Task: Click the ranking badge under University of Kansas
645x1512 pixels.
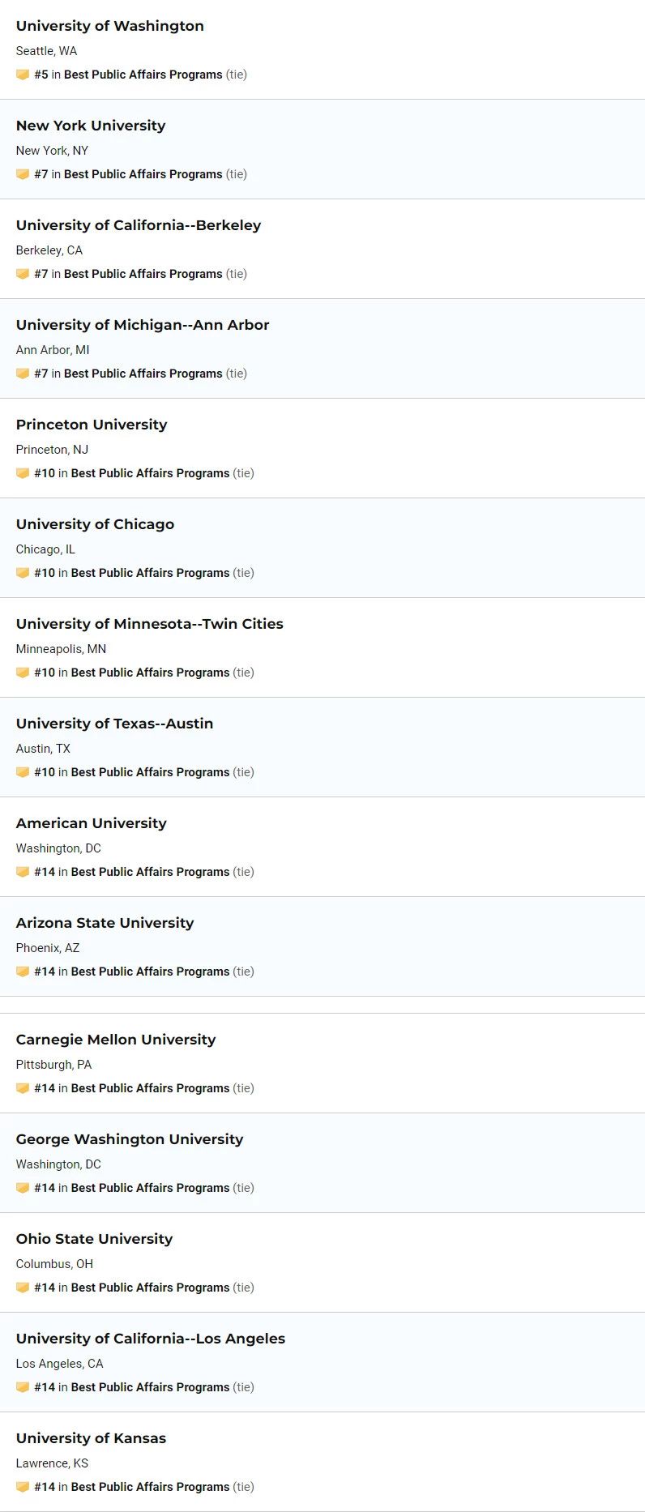Action: pos(23,1487)
